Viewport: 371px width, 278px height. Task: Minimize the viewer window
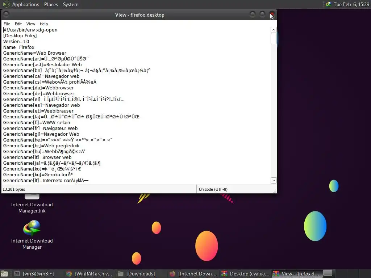coord(253,14)
